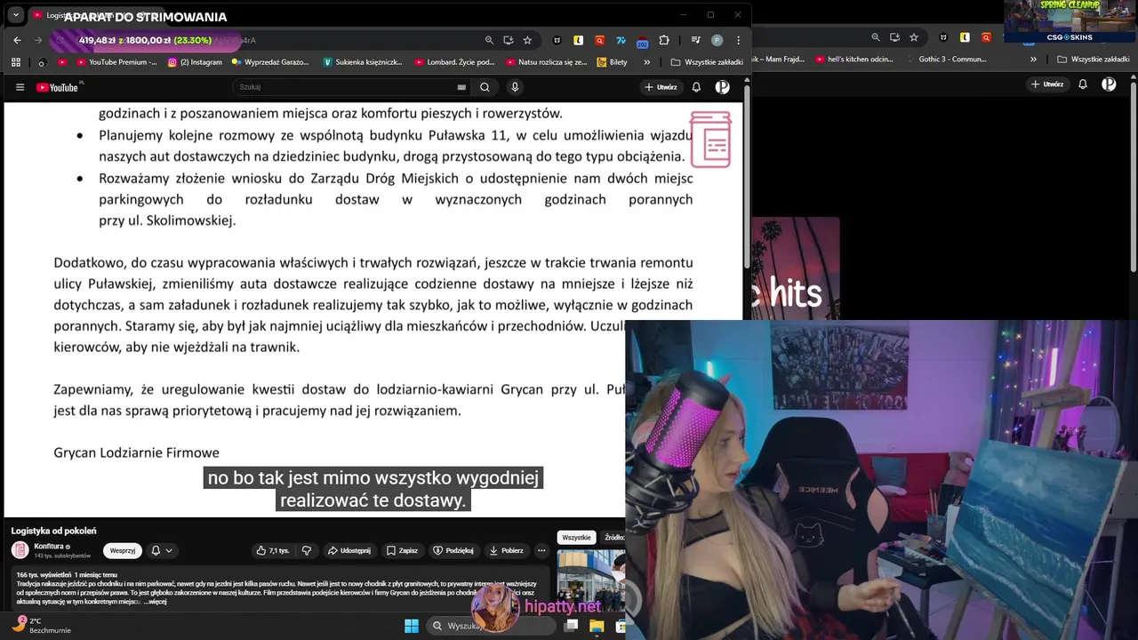
Task: Zoom the page via address bar magnifier
Action: (489, 40)
